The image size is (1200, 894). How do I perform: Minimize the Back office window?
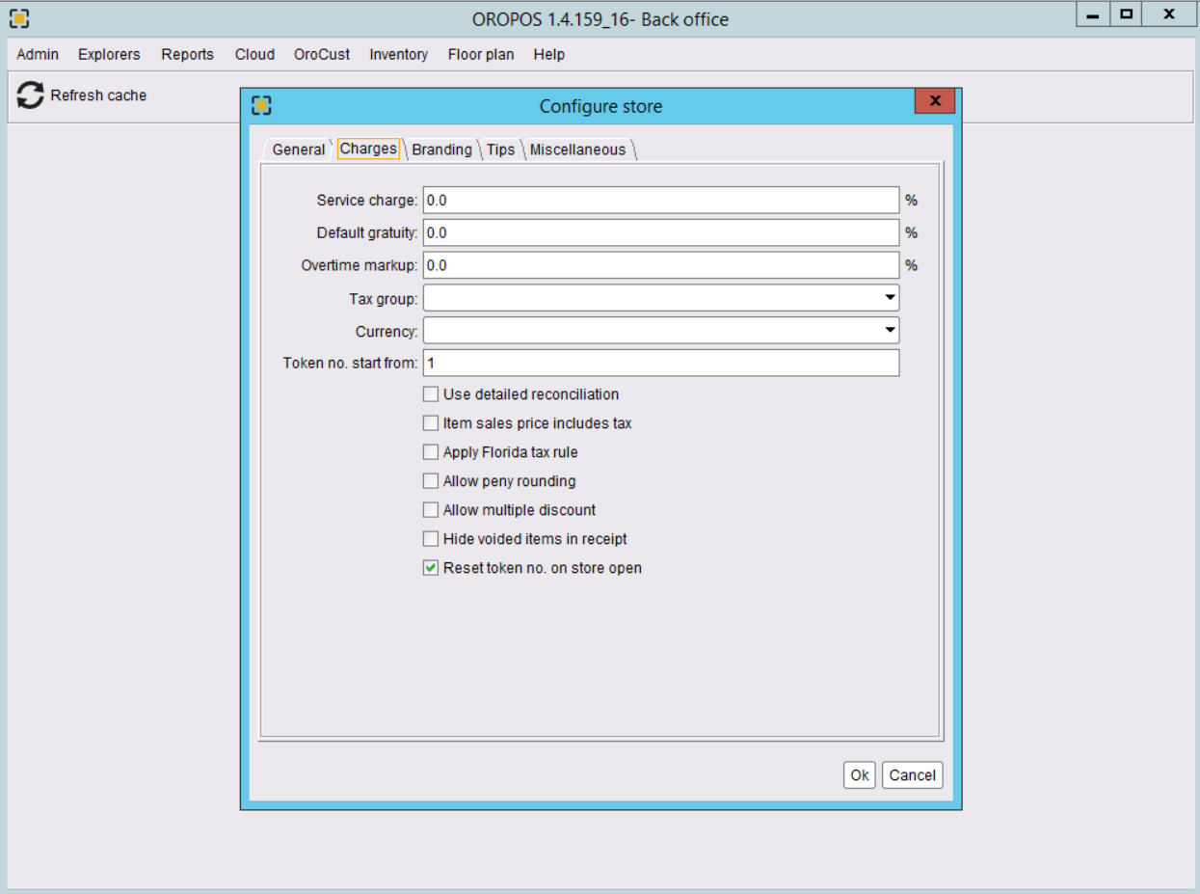1093,14
